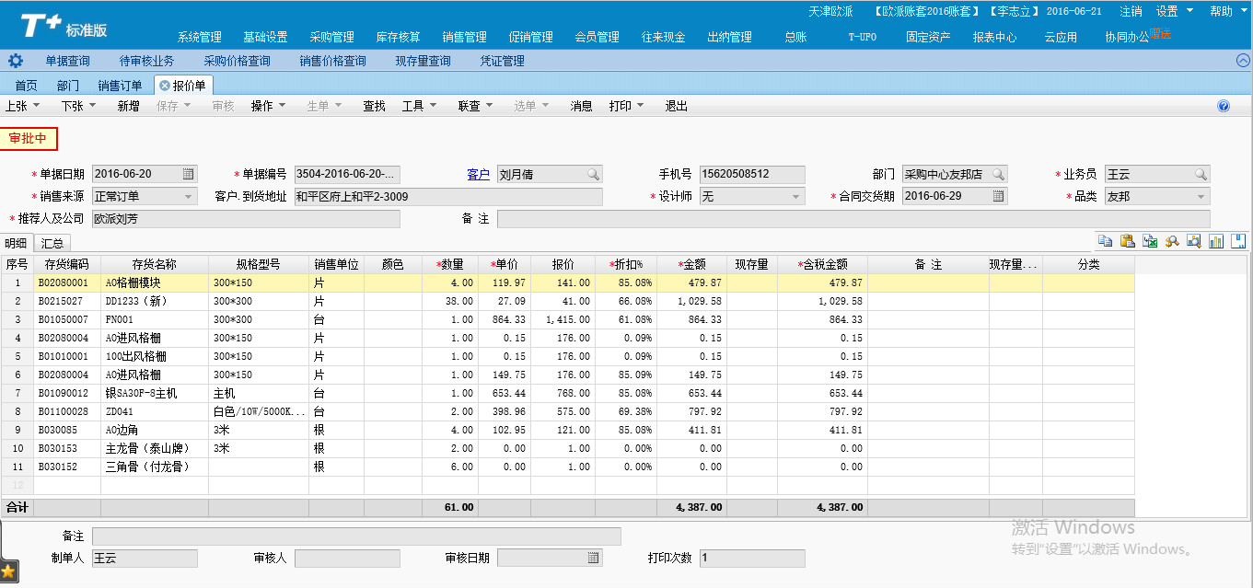The width and height of the screenshot is (1253, 588).
Task: Click the lookup icon in the 业务员 field
Action: [x=1201, y=174]
